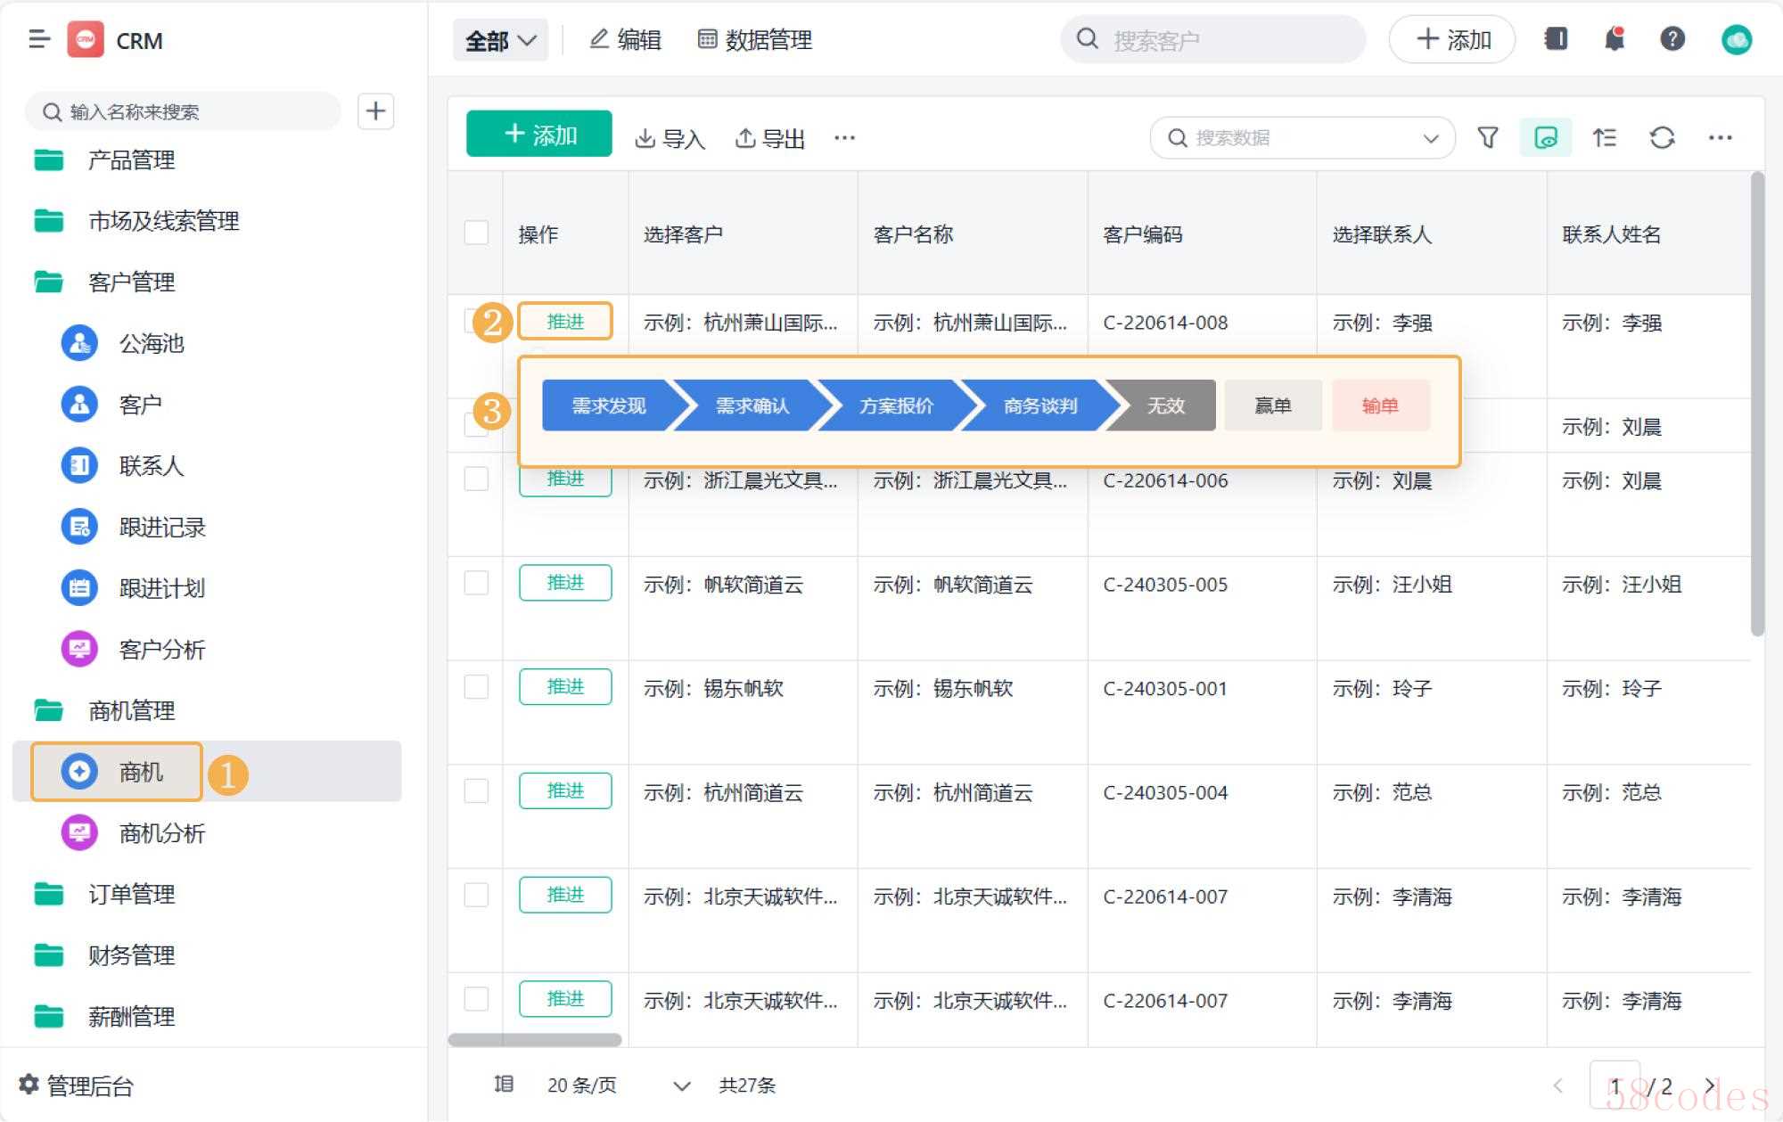The height and width of the screenshot is (1122, 1783).
Task: Click the plus icon beside sidebar search
Action: [375, 111]
